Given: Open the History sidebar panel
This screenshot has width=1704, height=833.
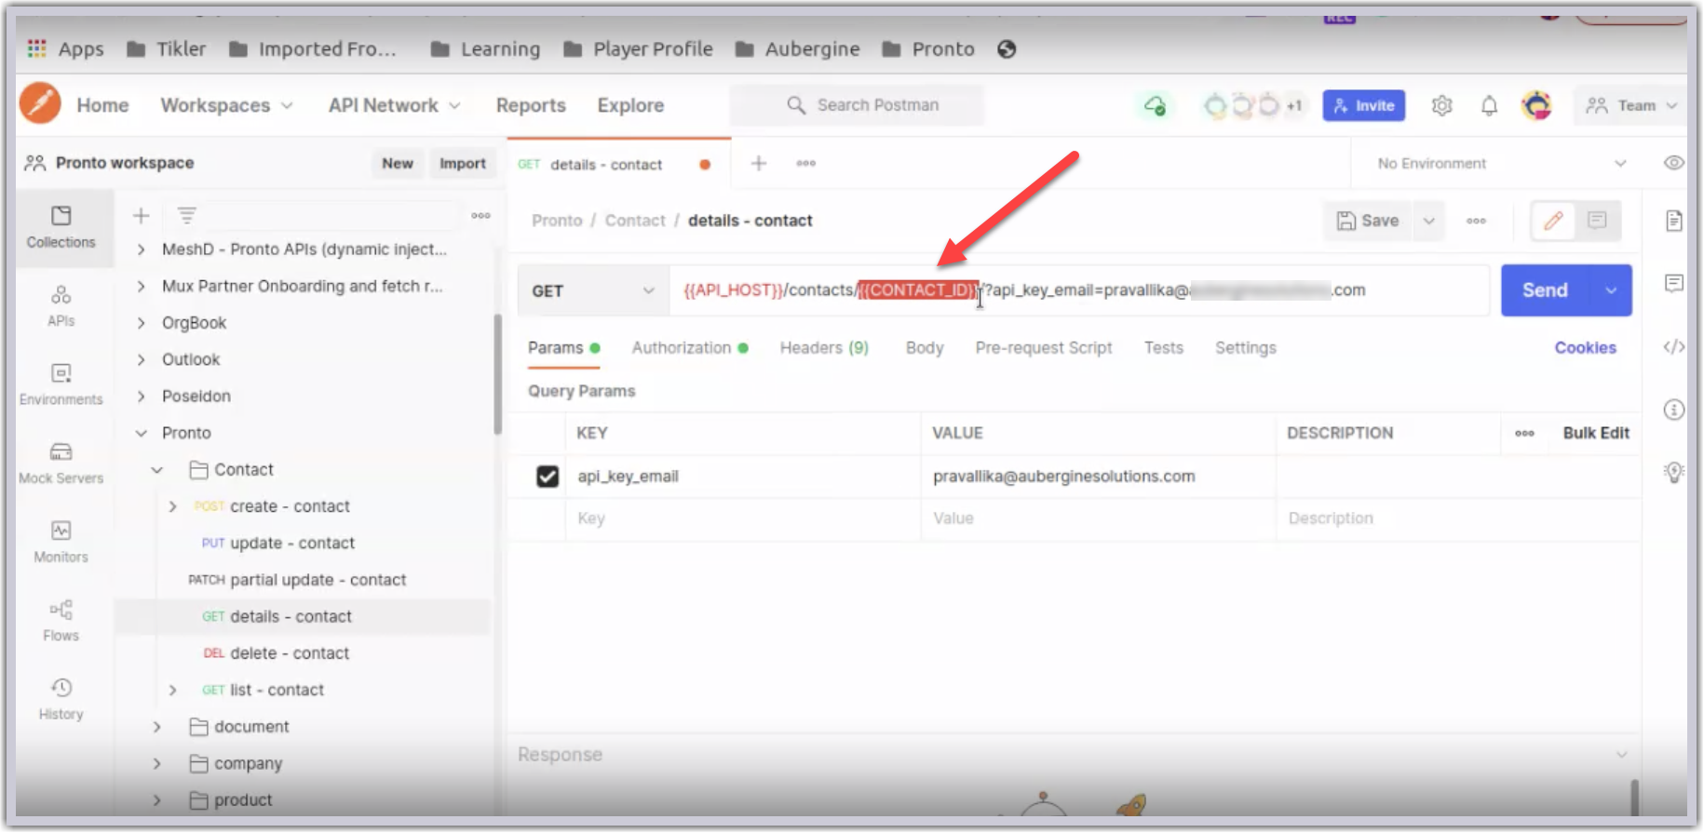Looking at the screenshot, I should 61,699.
